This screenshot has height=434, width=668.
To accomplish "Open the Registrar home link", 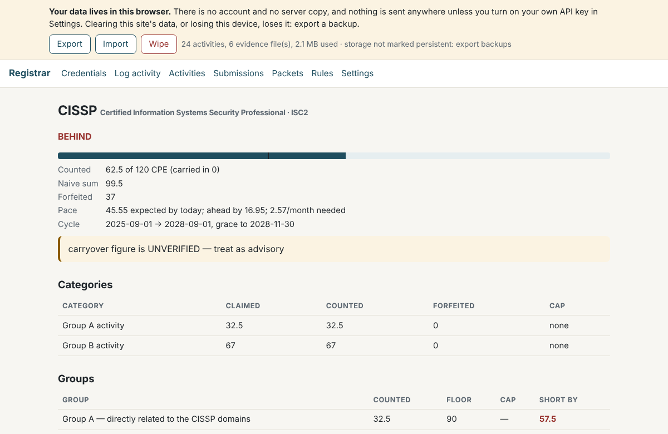I will [30, 73].
